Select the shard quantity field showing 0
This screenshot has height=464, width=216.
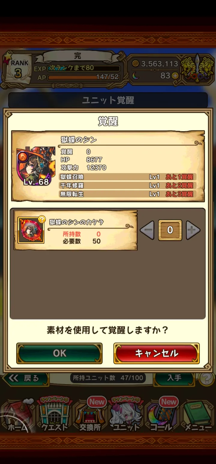point(170,230)
